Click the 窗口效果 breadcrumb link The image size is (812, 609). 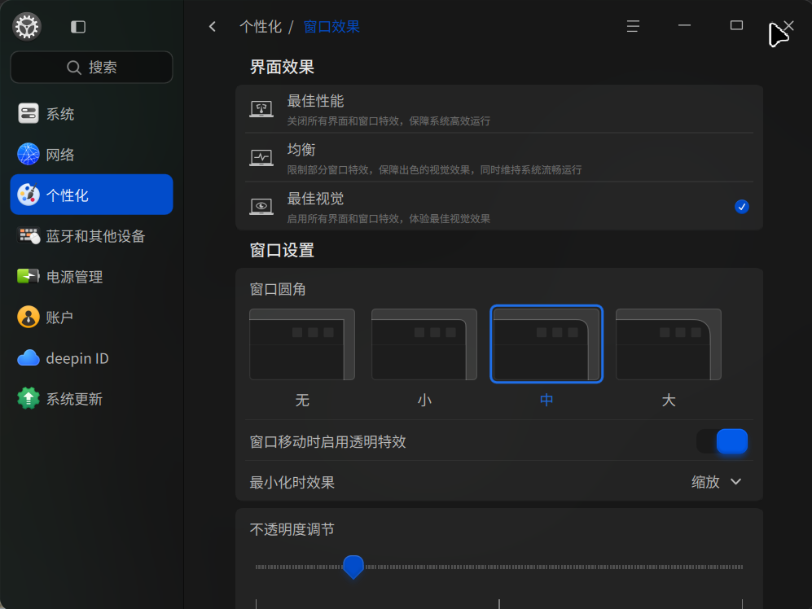click(x=331, y=26)
